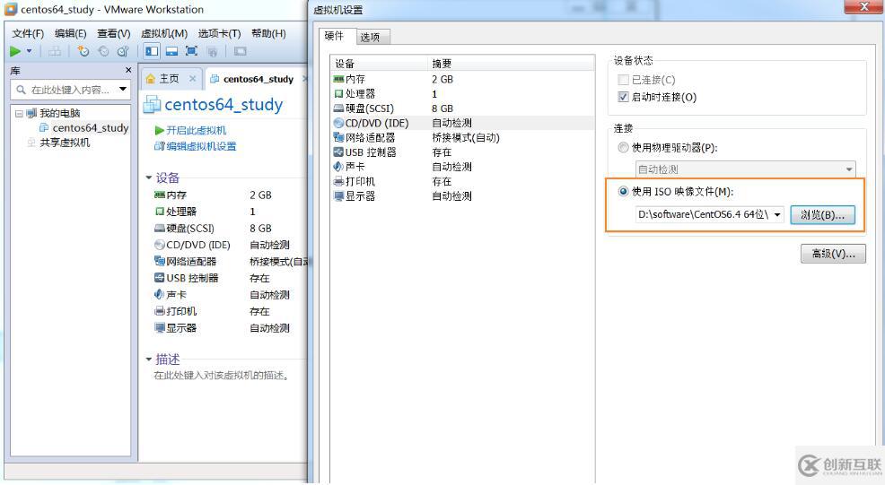
Task: Collapse the 设备 section in main window
Action: click(149, 178)
